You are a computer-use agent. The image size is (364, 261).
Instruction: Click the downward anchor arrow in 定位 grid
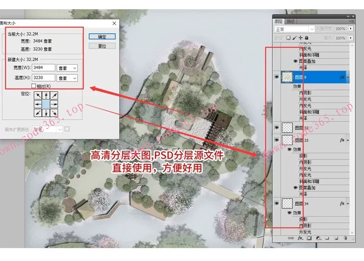tap(46, 113)
